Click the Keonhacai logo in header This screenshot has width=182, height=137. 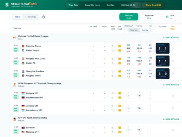21,5
